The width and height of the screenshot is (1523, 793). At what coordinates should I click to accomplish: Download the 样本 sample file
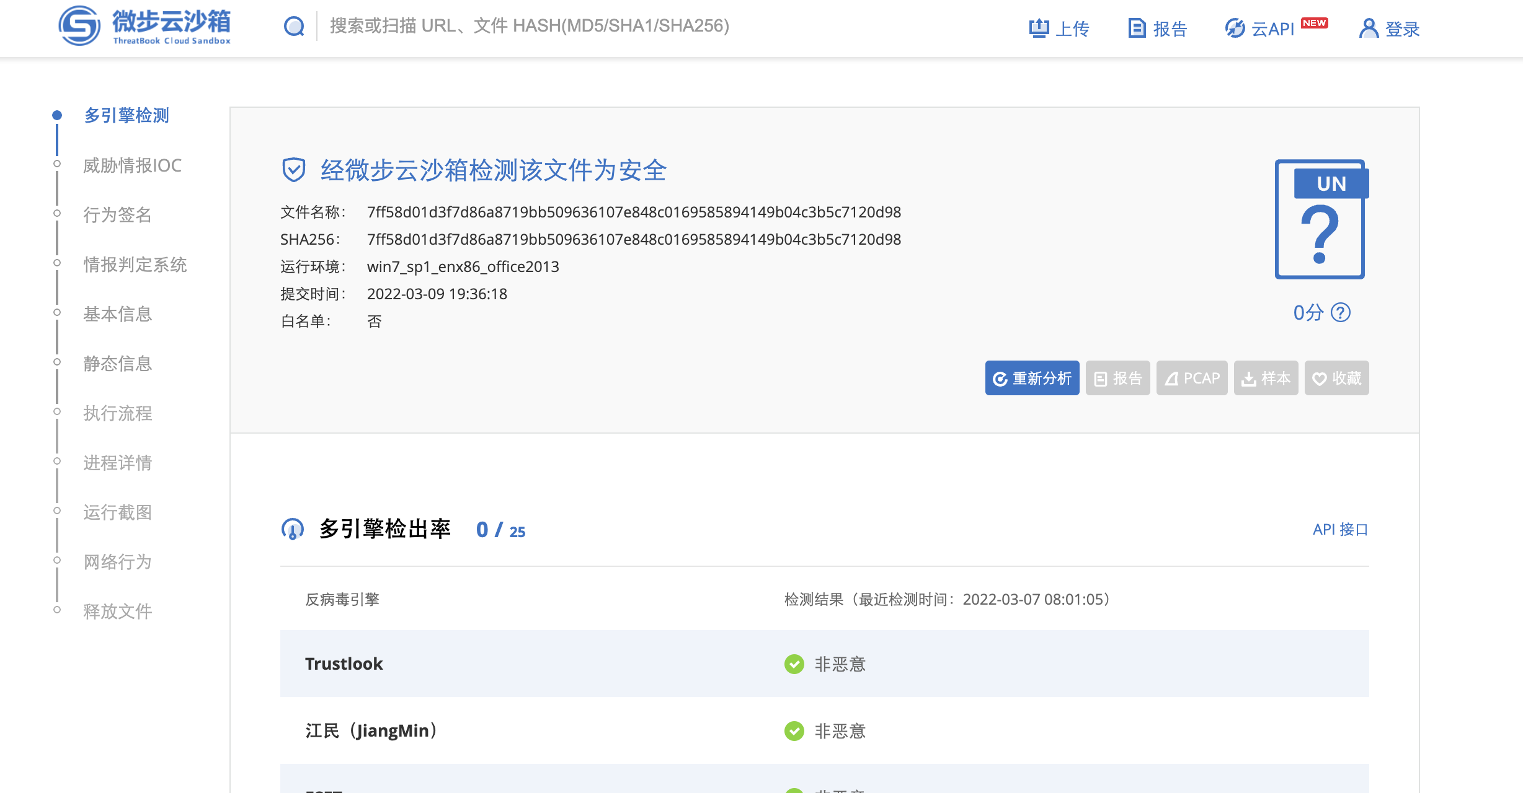1266,378
